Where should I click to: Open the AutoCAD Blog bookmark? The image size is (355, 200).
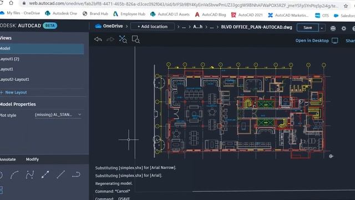pyautogui.click(x=210, y=15)
